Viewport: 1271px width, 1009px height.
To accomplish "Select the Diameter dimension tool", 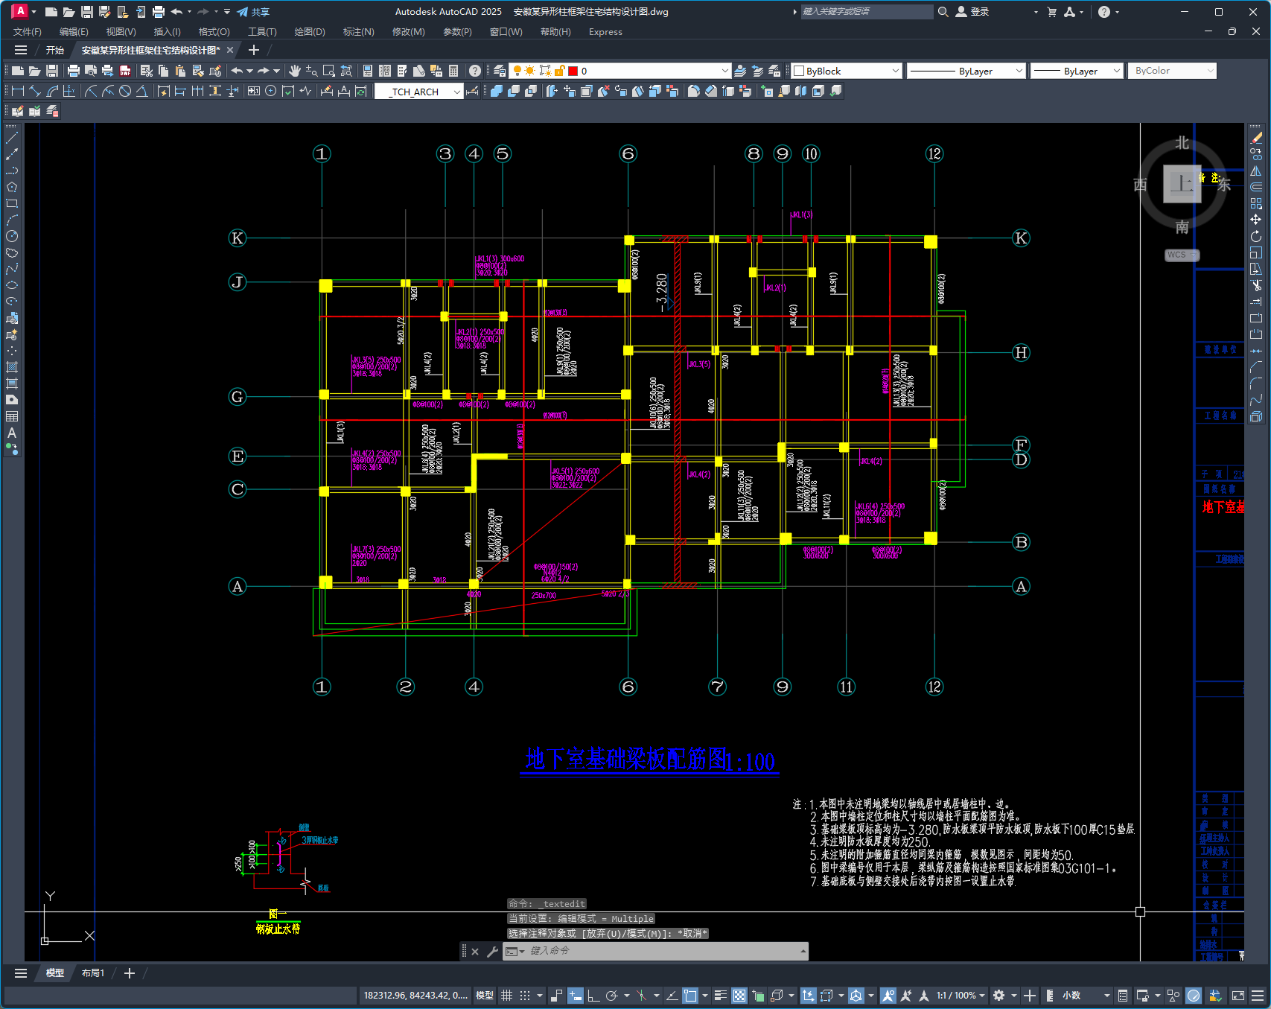I will tap(125, 91).
